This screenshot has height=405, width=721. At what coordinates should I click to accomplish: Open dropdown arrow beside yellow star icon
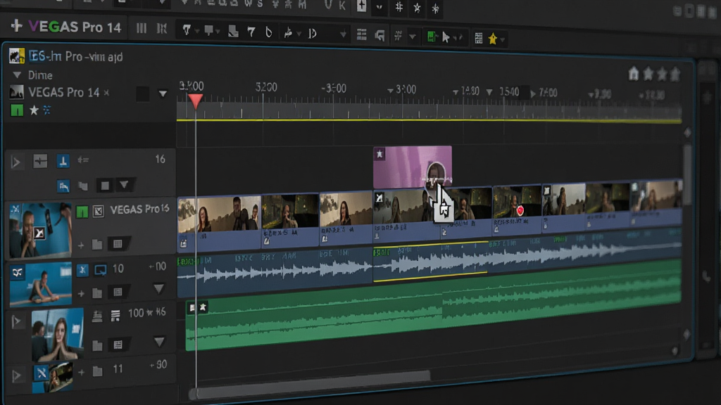(x=503, y=40)
